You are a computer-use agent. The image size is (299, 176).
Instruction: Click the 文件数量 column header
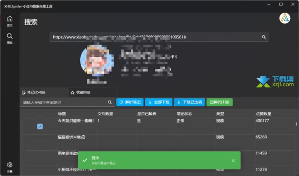(105, 114)
